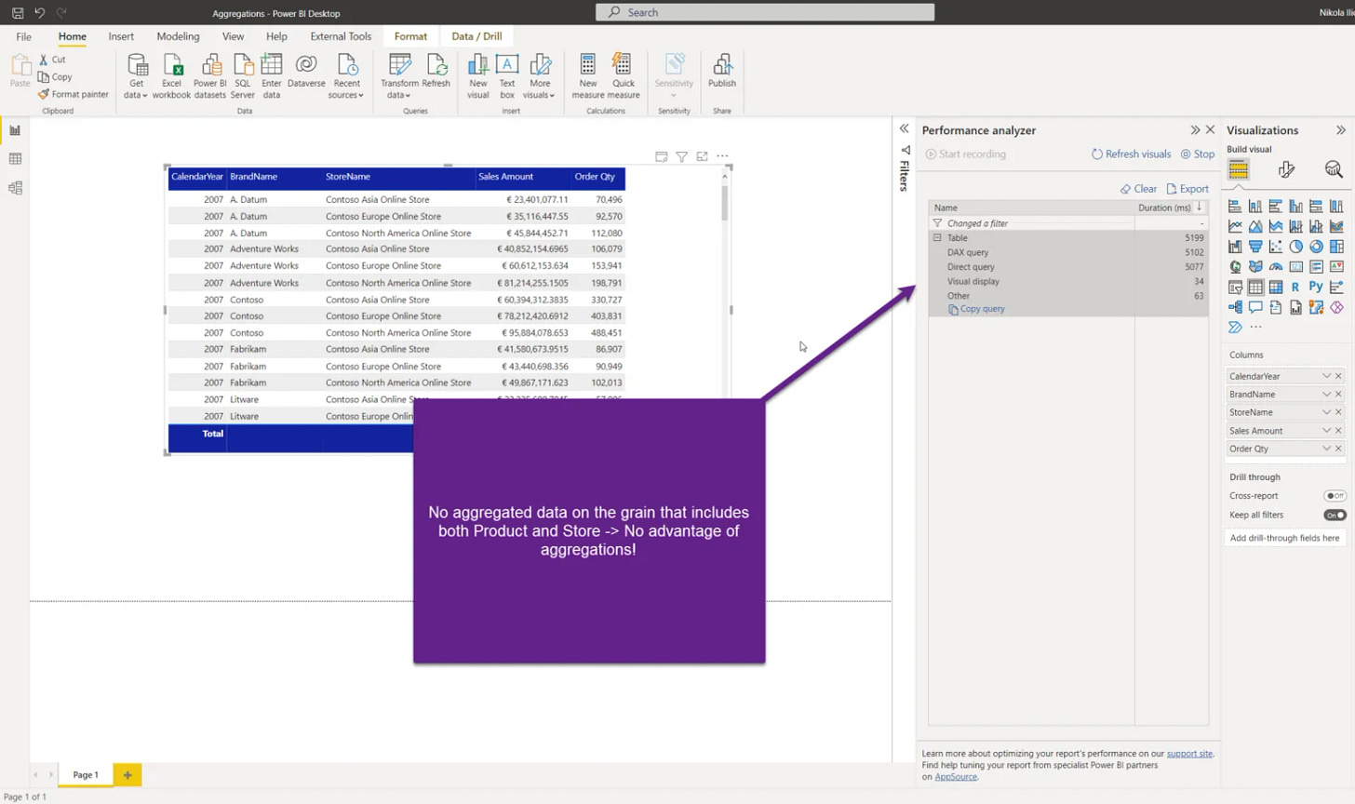Collapse the Table row in Performance analyzer

(937, 238)
